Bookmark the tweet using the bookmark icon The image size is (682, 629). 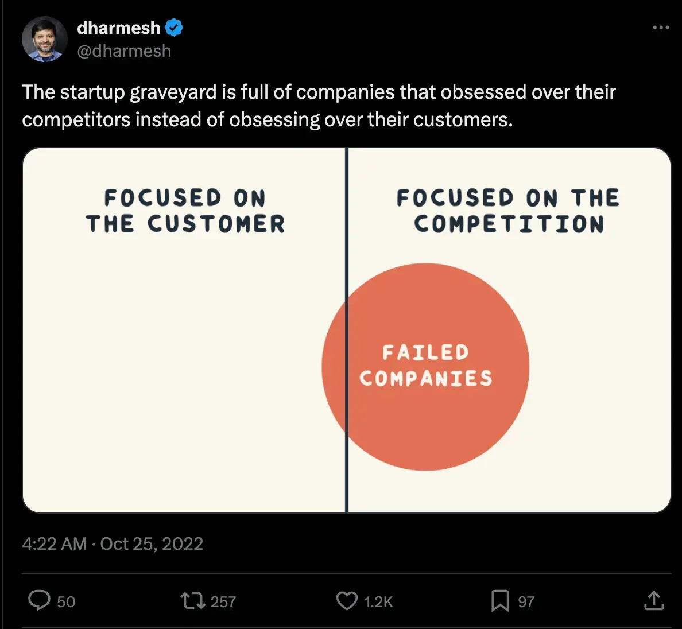(x=500, y=601)
